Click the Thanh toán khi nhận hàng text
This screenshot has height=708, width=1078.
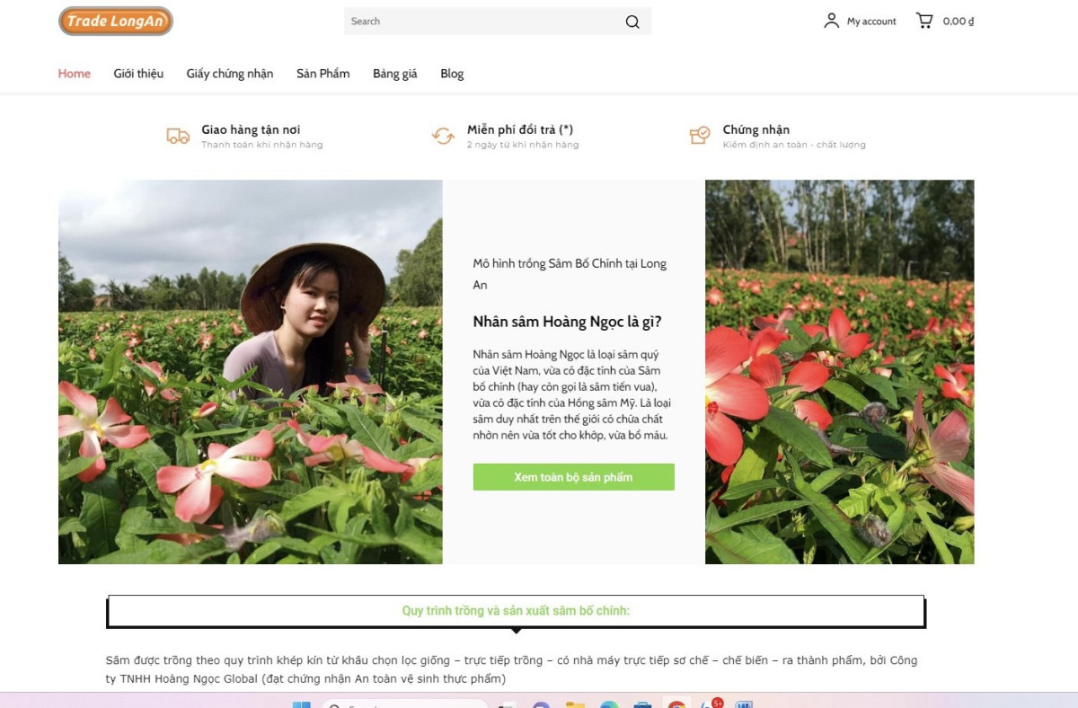[261, 145]
